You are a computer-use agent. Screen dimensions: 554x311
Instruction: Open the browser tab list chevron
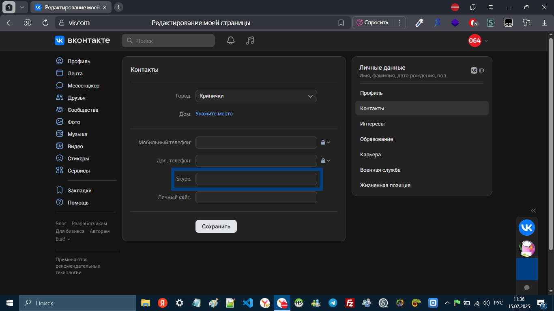[22, 7]
